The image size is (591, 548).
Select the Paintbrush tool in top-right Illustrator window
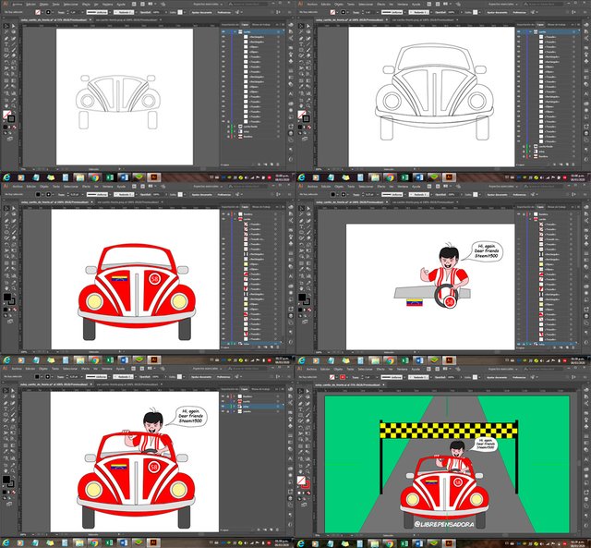click(308, 50)
